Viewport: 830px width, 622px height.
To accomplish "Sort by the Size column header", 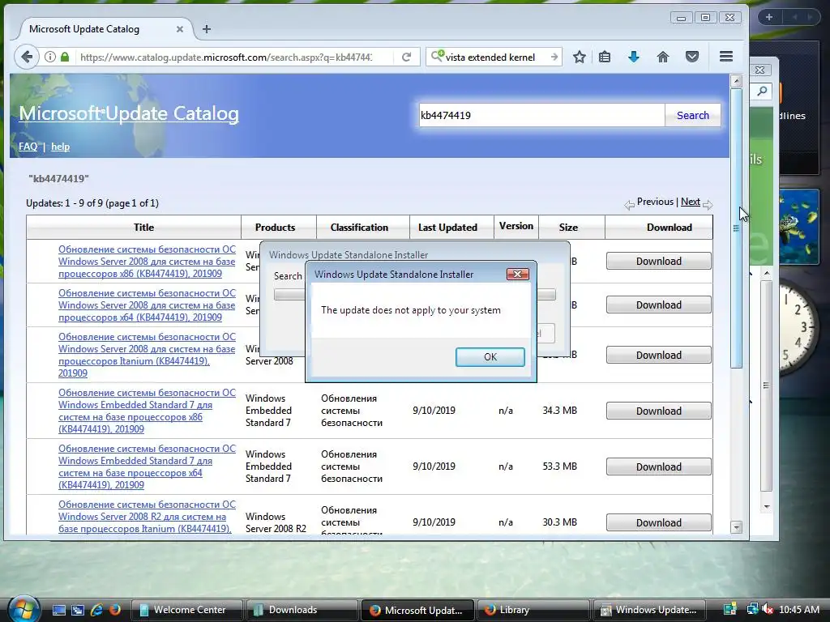I will pos(568,228).
